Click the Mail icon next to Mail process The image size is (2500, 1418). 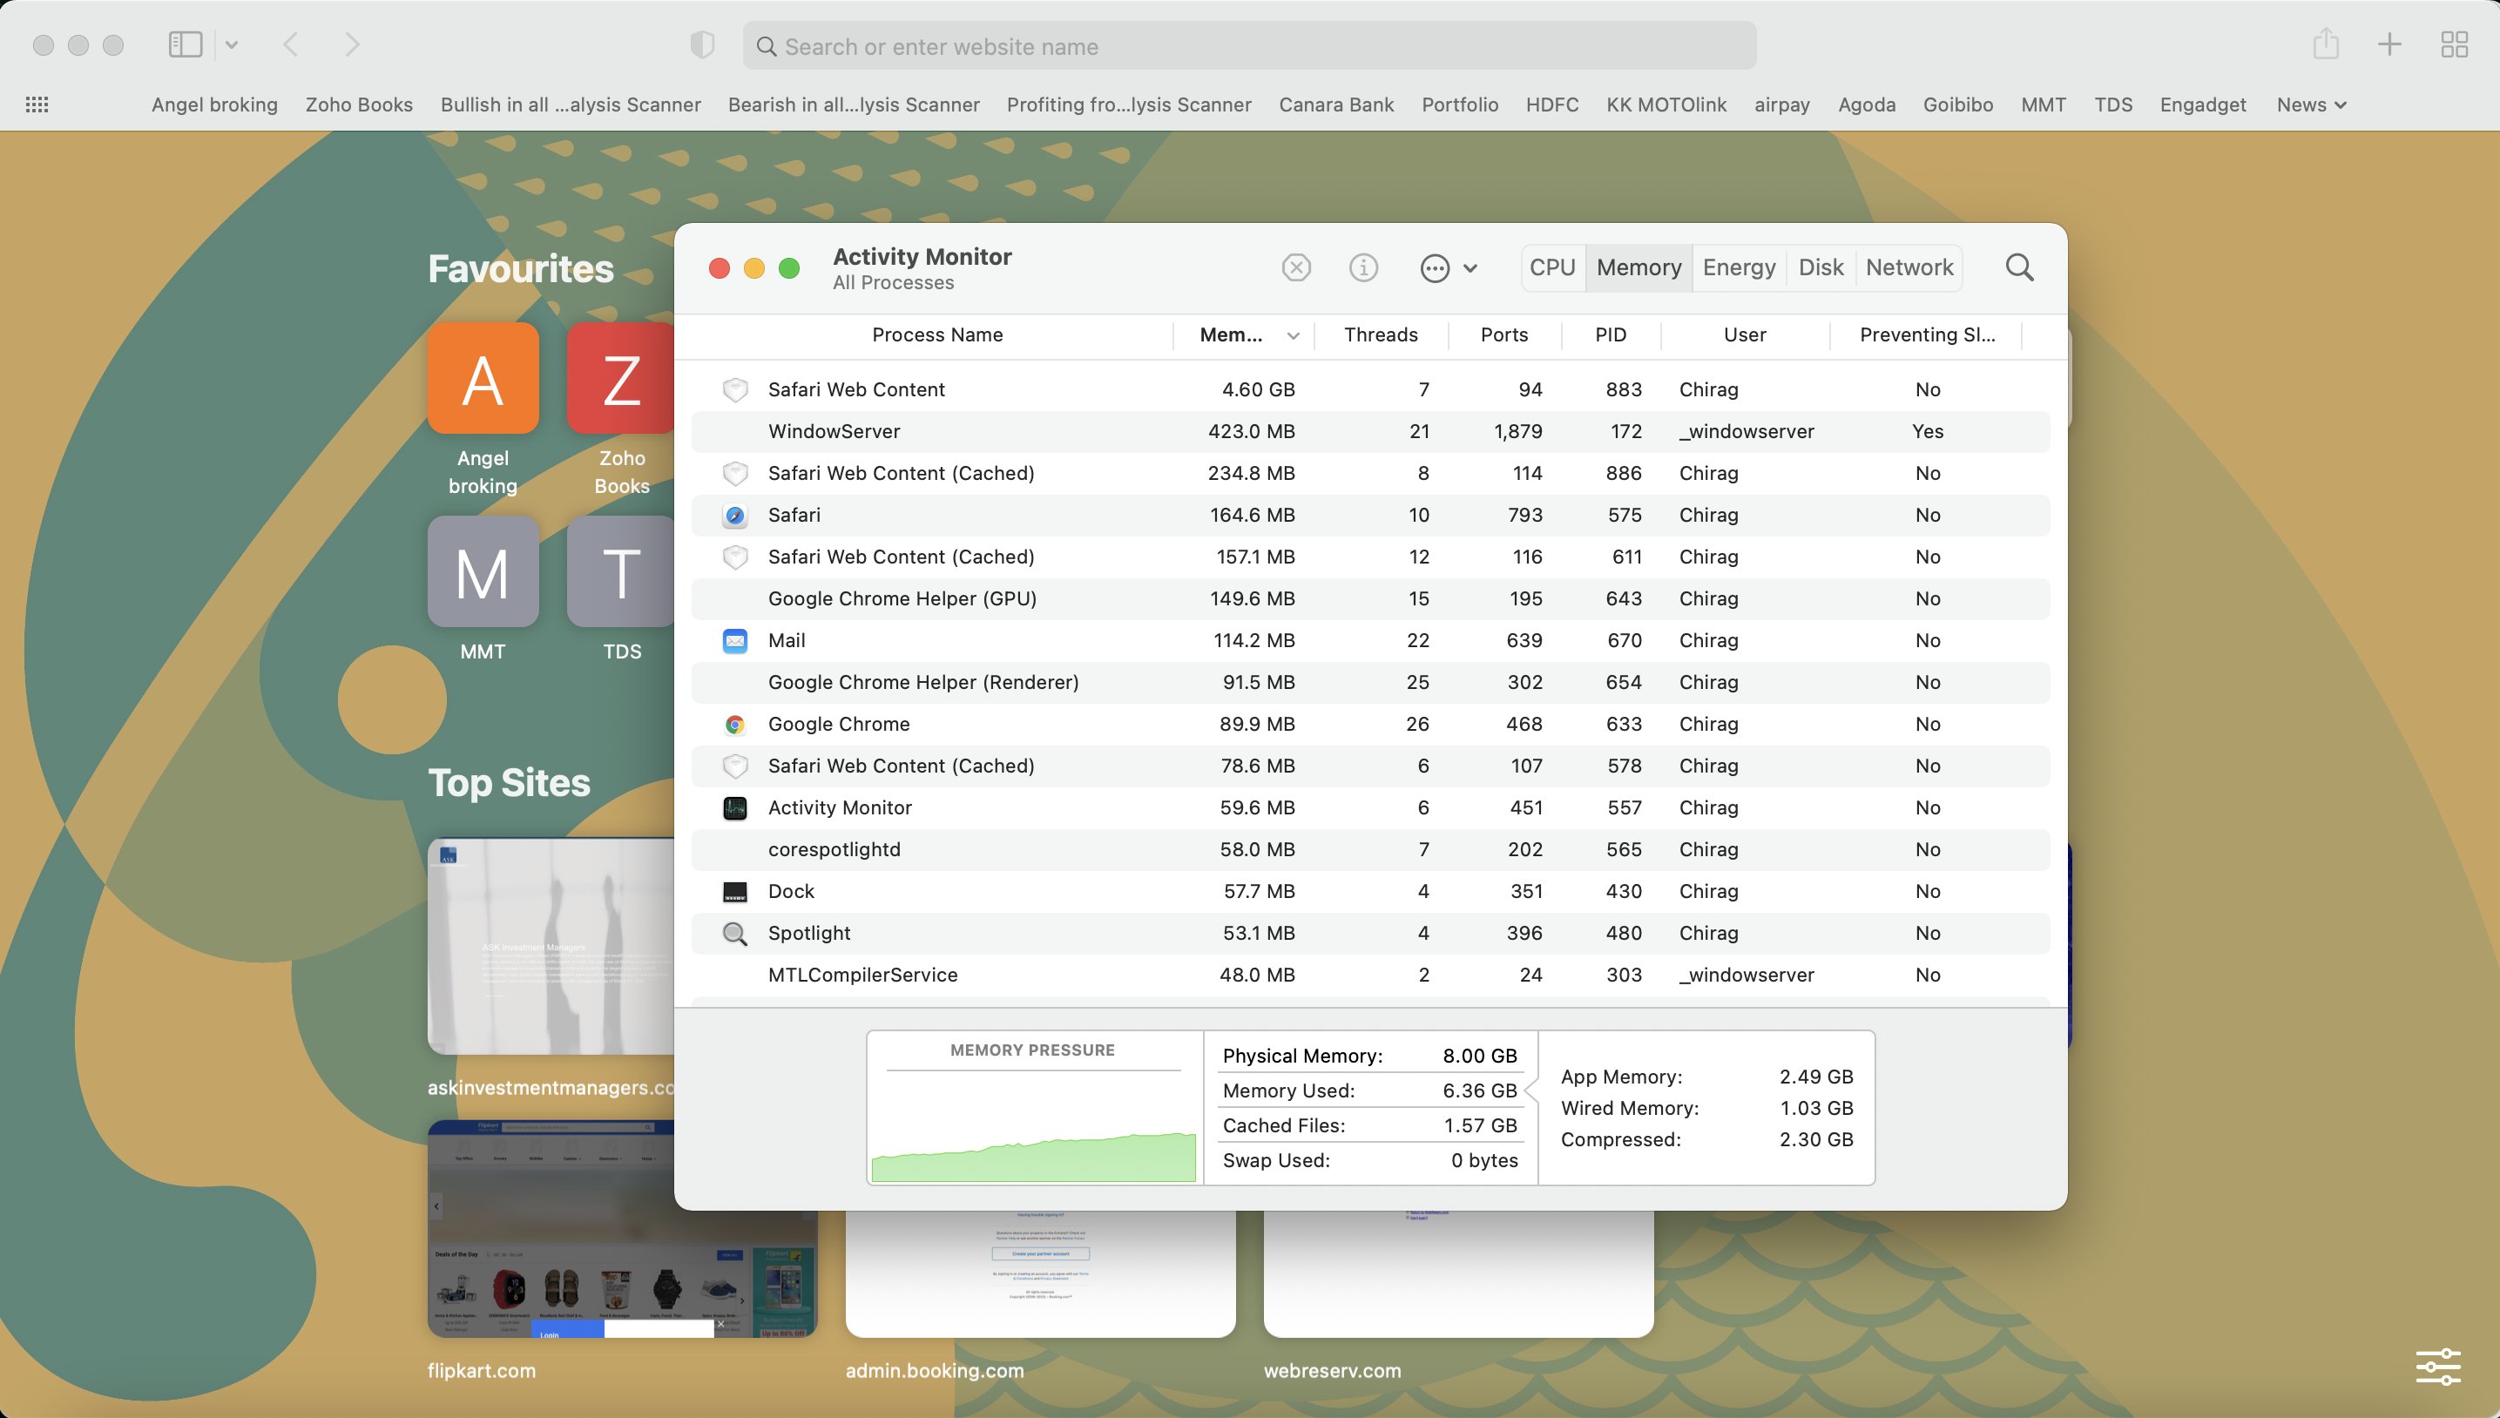point(735,640)
